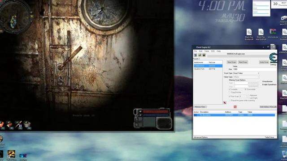This screenshot has height=161, width=287.
Task: Open the Black Day Add Stuff.dll desktop file
Action: point(261,34)
